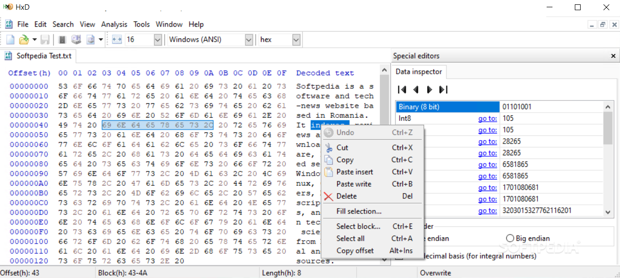Open the View menu

[x=87, y=24]
